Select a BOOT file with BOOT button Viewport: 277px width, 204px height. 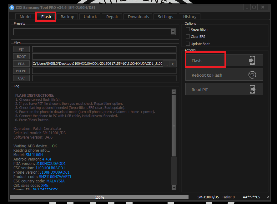click(x=21, y=57)
